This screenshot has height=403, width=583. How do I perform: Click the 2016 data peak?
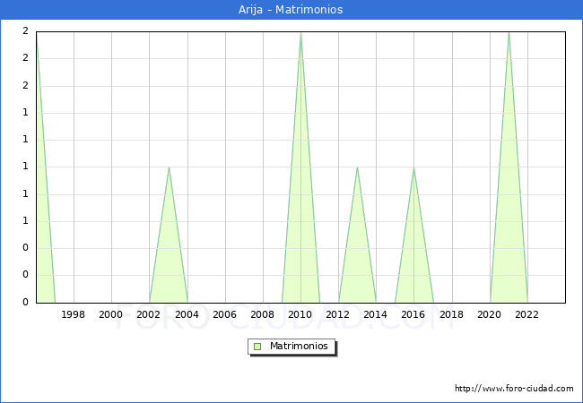413,167
